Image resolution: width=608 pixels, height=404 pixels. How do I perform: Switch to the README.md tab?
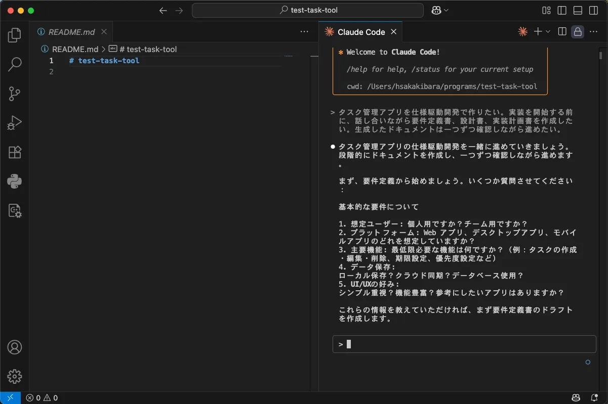click(71, 32)
